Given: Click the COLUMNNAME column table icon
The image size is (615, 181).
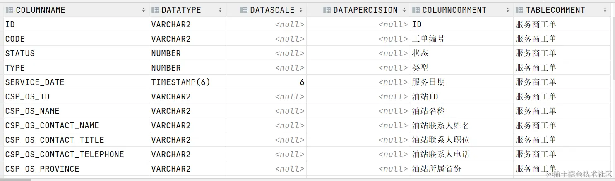Looking at the screenshot, I should click(x=9, y=10).
